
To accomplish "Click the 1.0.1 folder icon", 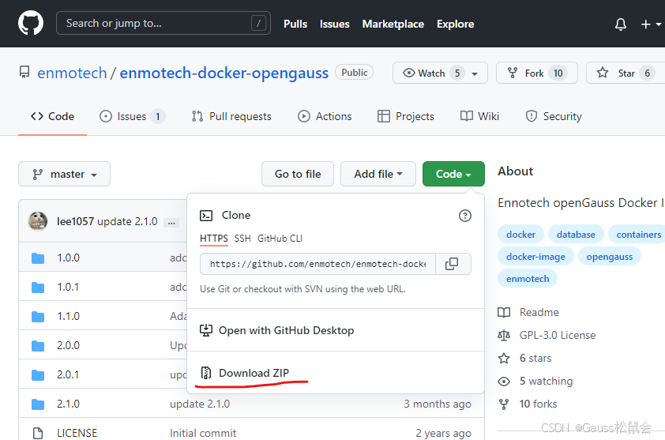I will pos(38,288).
